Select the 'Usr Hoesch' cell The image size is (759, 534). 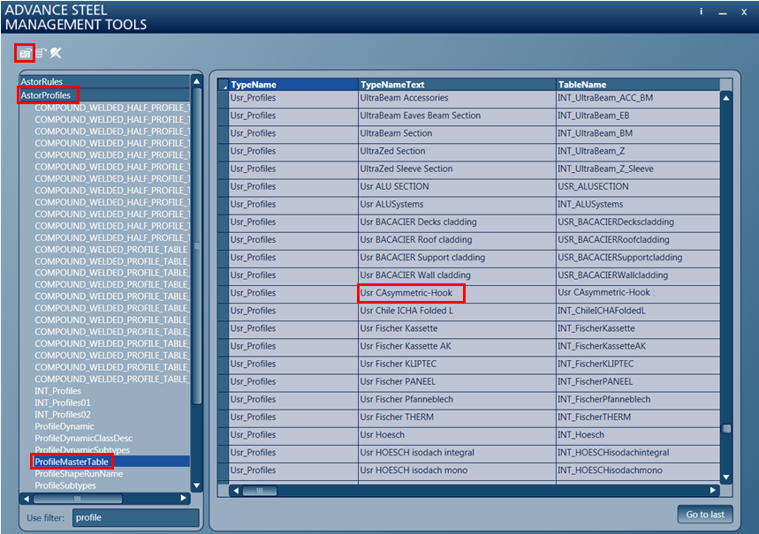pyautogui.click(x=457, y=435)
